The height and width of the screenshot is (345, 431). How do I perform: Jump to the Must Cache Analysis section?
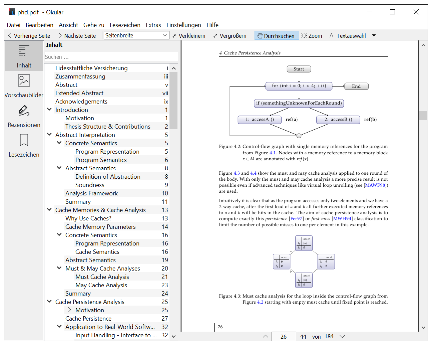[x=102, y=277]
